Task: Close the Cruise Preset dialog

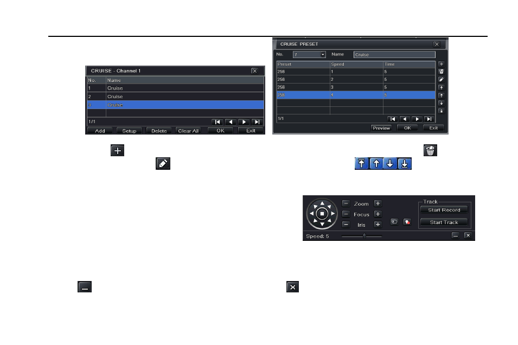Action: 437,44
